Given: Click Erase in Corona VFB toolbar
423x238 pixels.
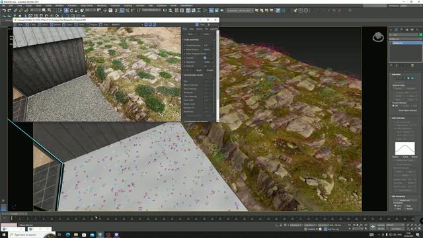Looking at the screenshot, I should coord(67,24).
